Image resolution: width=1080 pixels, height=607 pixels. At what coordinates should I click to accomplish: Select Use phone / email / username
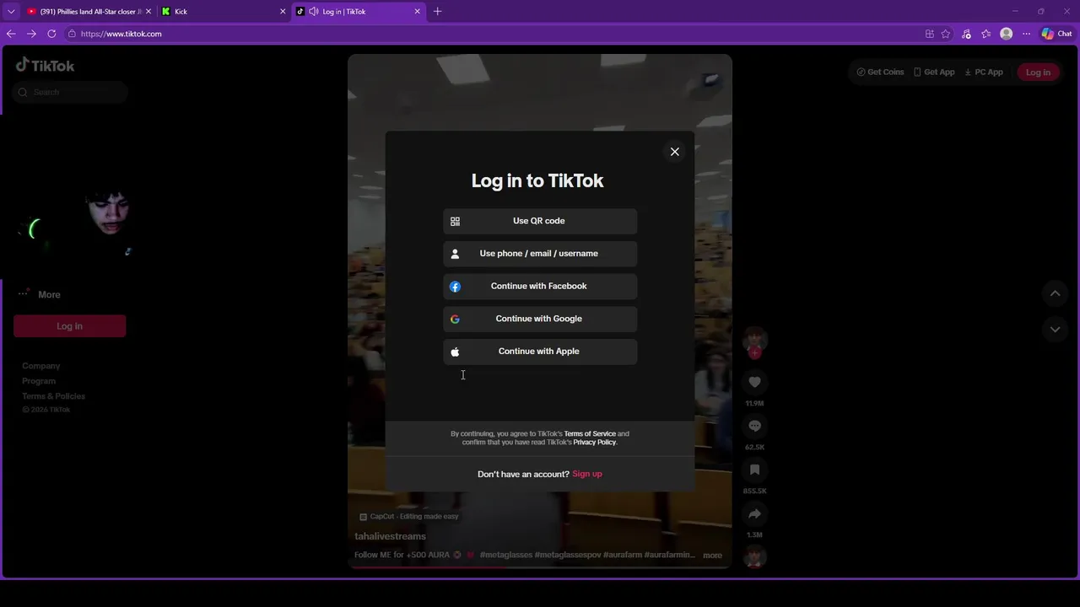pyautogui.click(x=540, y=254)
